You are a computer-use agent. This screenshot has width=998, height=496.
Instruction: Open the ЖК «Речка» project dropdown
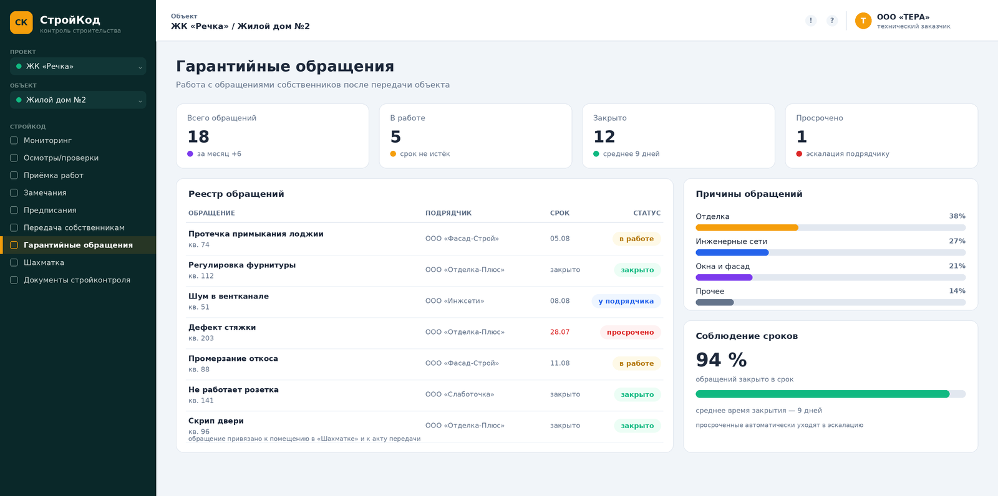click(x=78, y=66)
